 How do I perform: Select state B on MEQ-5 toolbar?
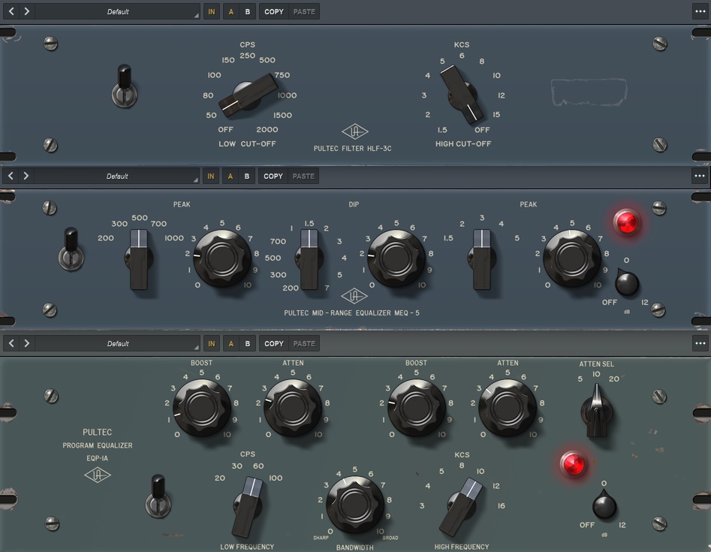[247, 176]
